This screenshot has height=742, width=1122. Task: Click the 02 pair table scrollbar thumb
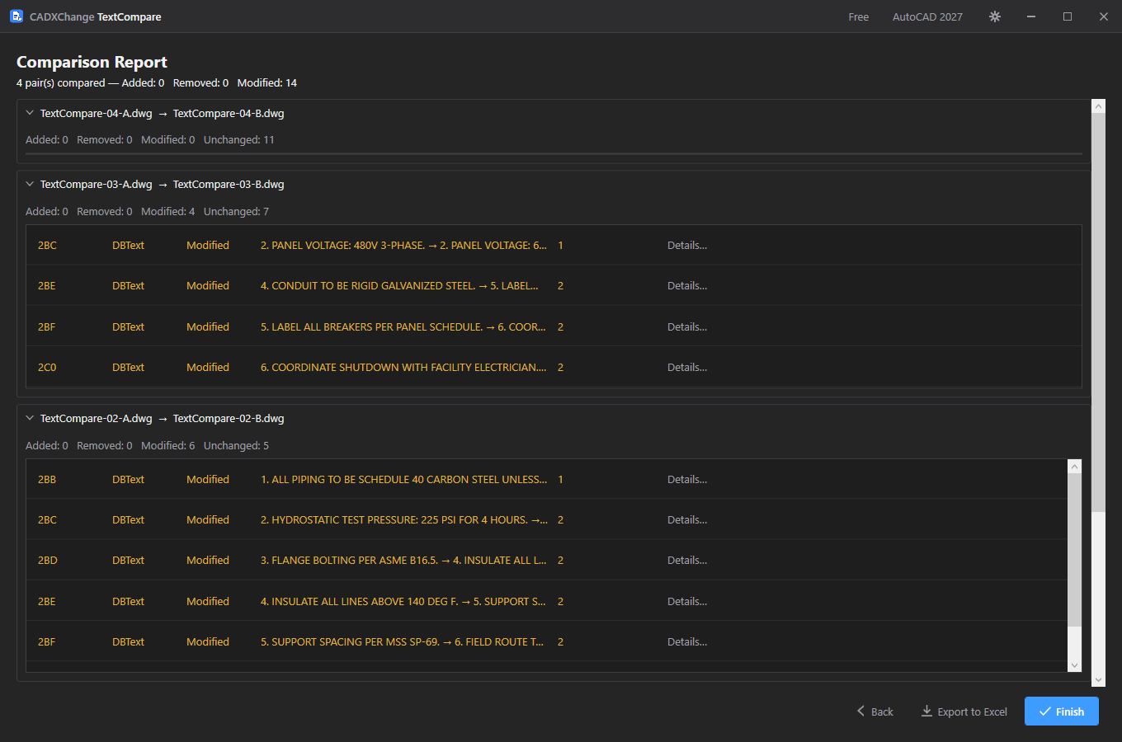[1074, 549]
